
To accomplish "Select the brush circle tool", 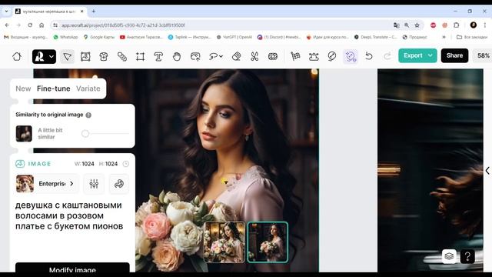I will (332, 56).
